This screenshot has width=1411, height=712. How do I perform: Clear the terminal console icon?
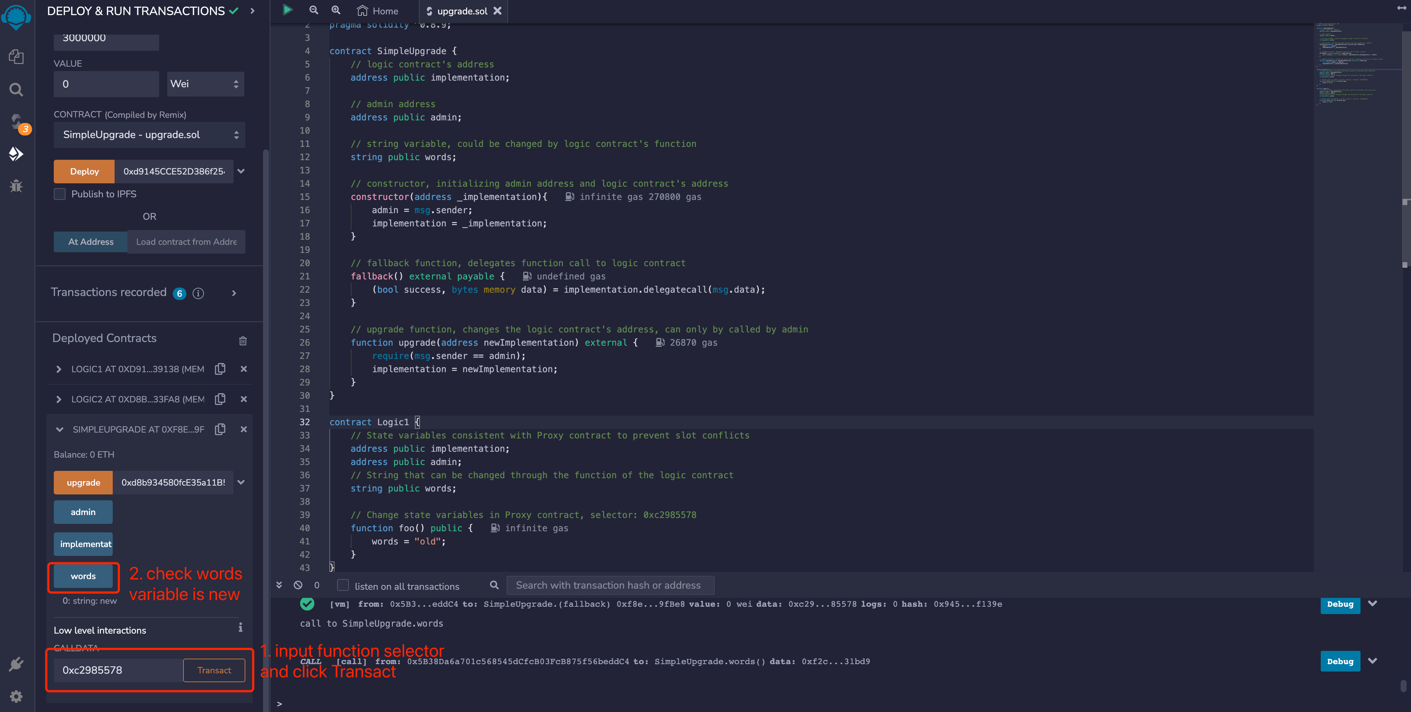pos(298,585)
